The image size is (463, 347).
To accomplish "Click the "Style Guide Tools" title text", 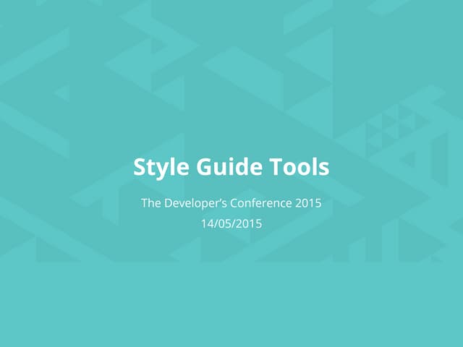I will pyautogui.click(x=231, y=167).
